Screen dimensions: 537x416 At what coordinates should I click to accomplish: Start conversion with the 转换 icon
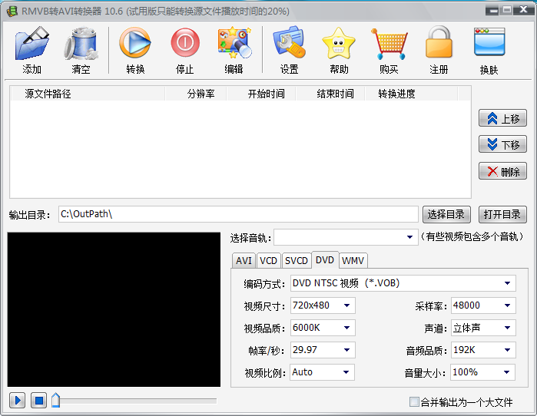135,43
